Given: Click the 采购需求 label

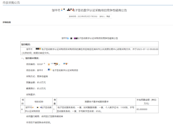Looking at the screenshot, I should click(31, 95).
